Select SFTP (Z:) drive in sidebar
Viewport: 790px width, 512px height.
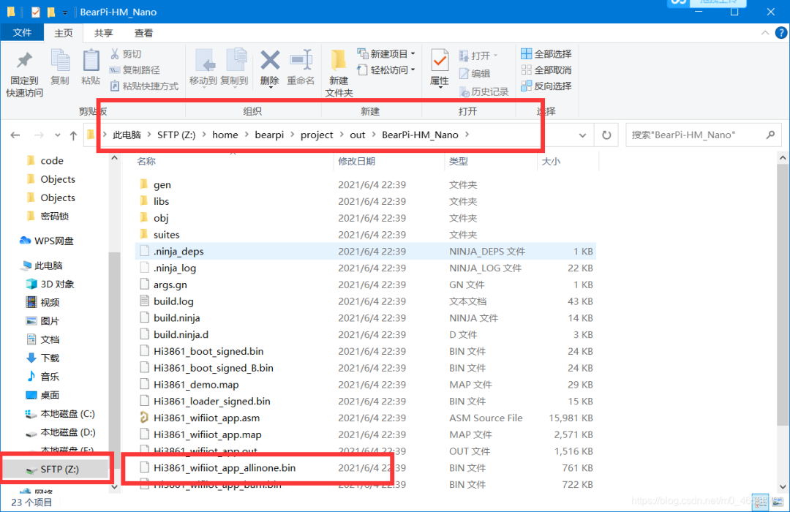pos(56,469)
